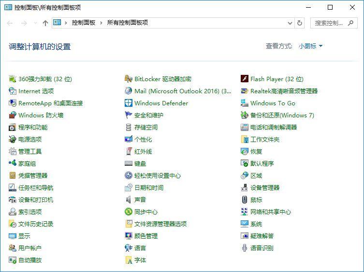Open 程序和功能 icon

(12, 127)
